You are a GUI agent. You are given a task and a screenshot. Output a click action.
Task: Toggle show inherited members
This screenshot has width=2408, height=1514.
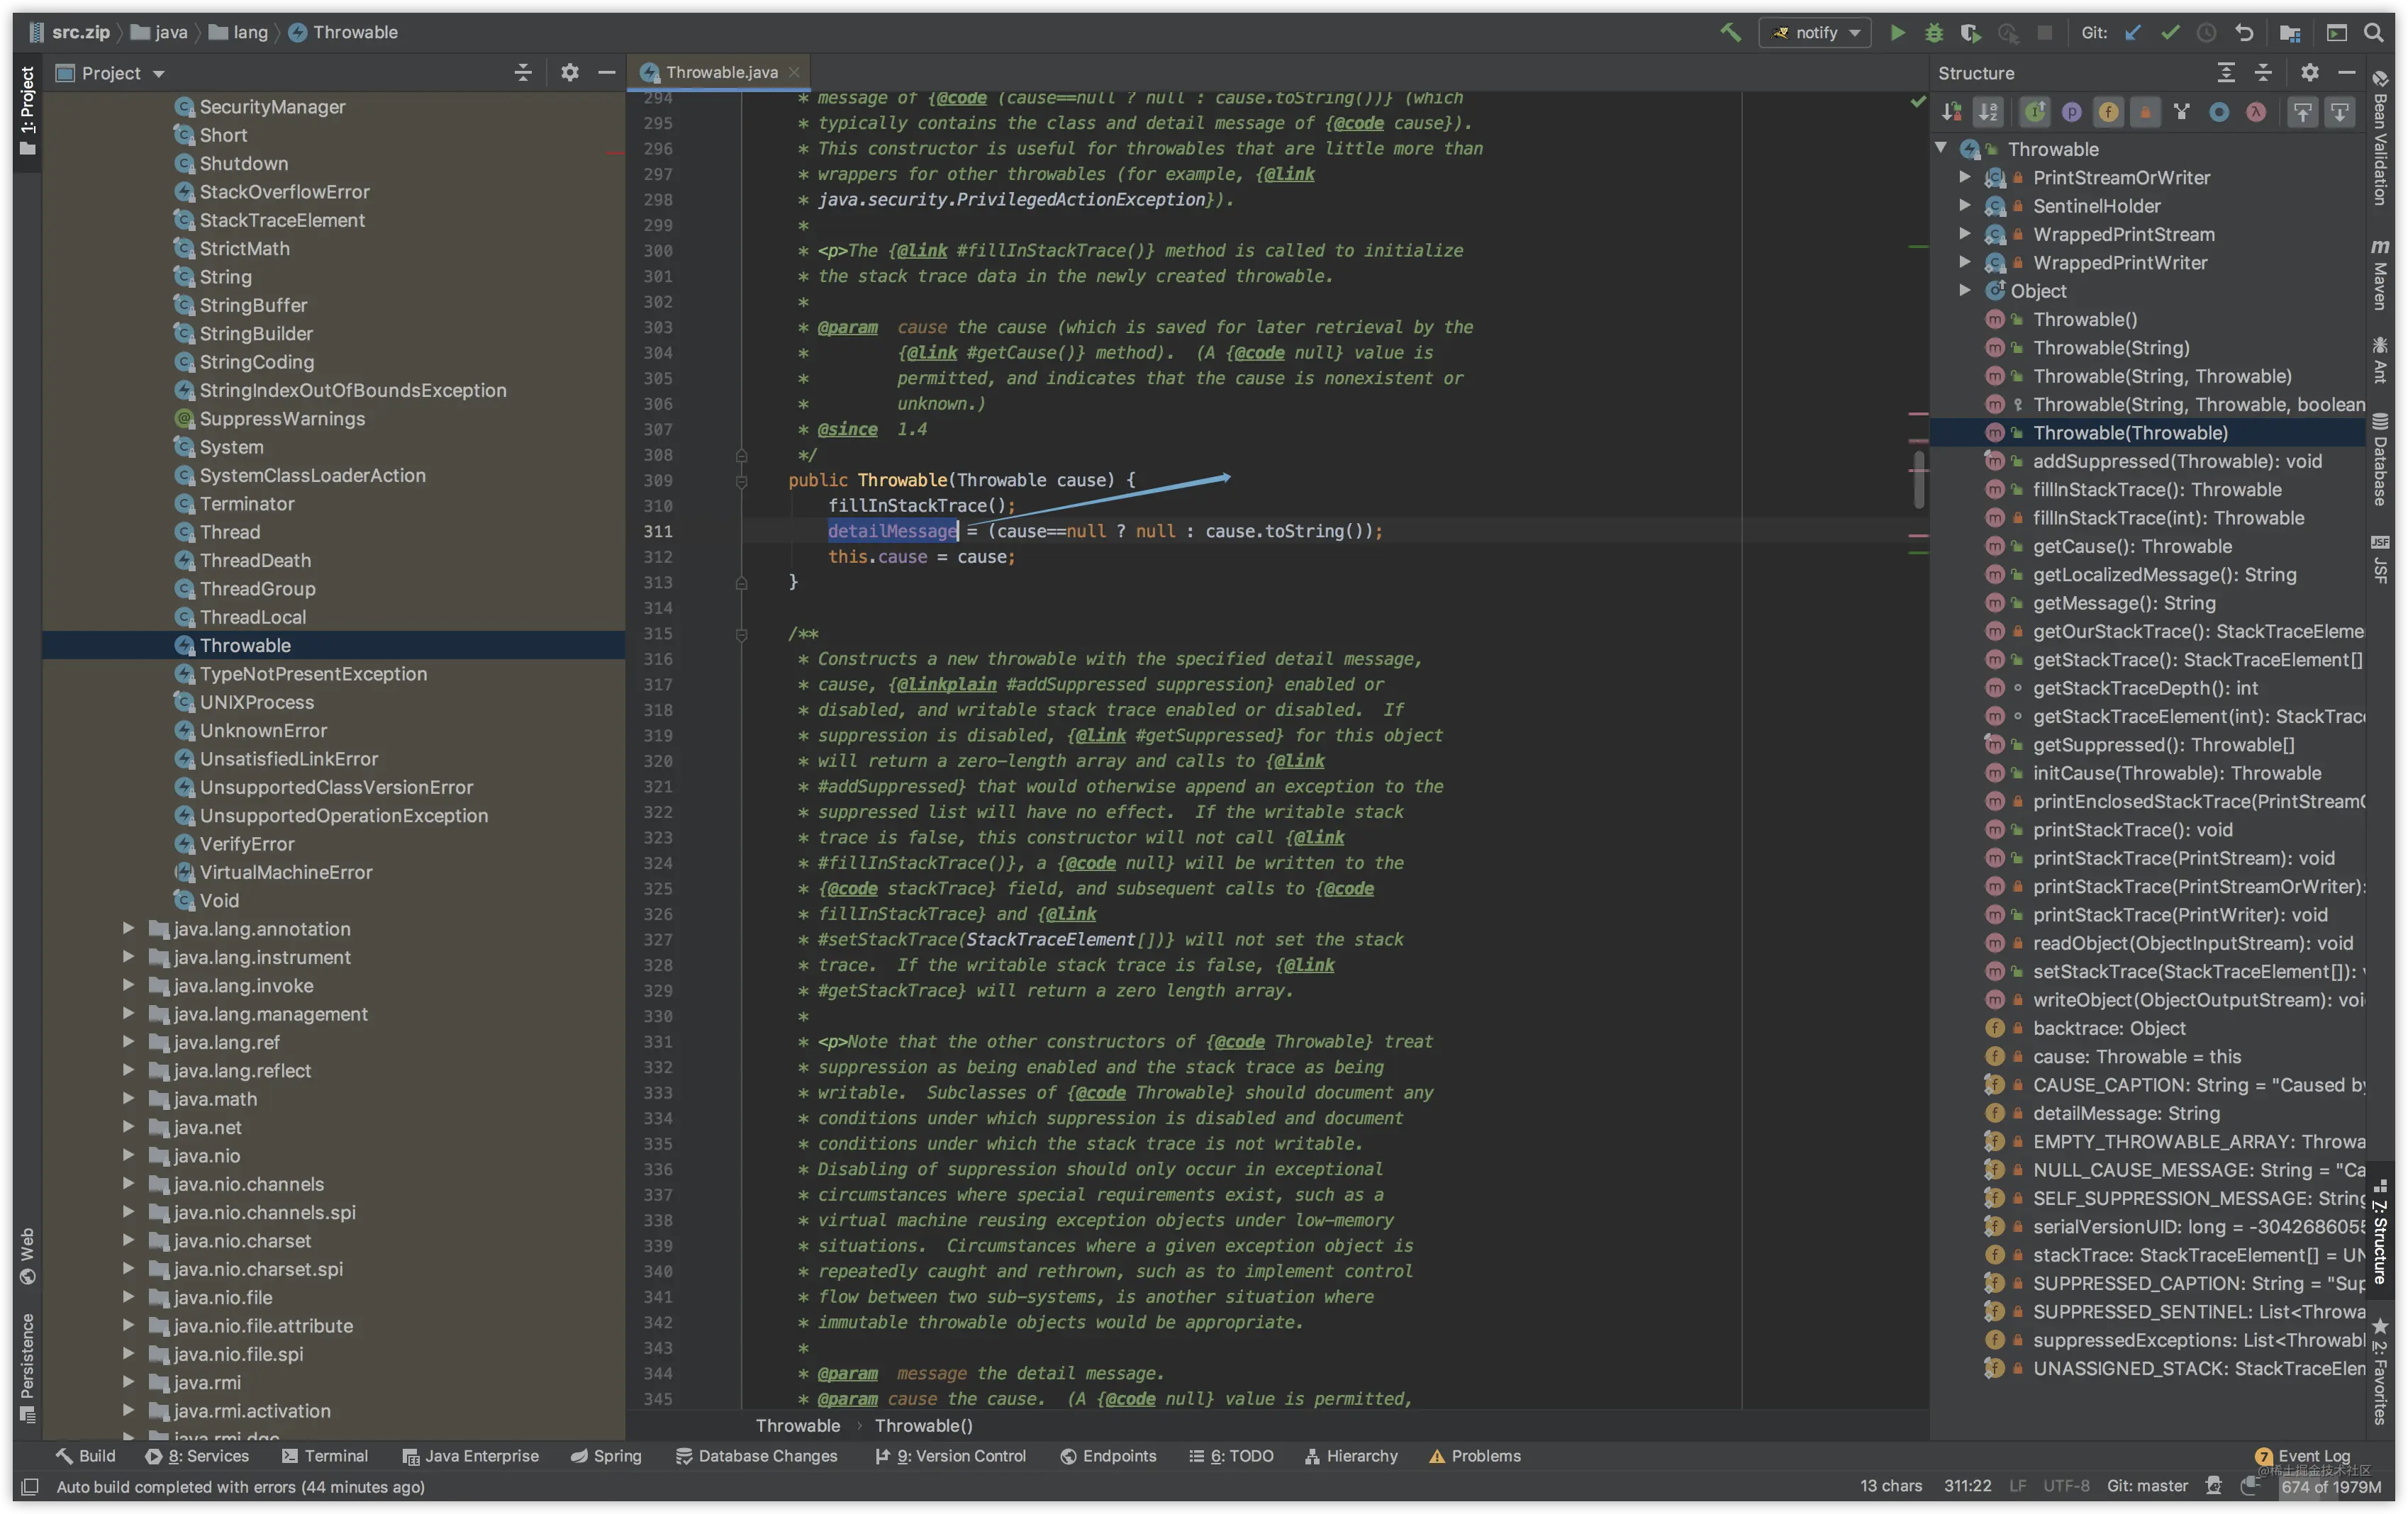(x=2034, y=112)
